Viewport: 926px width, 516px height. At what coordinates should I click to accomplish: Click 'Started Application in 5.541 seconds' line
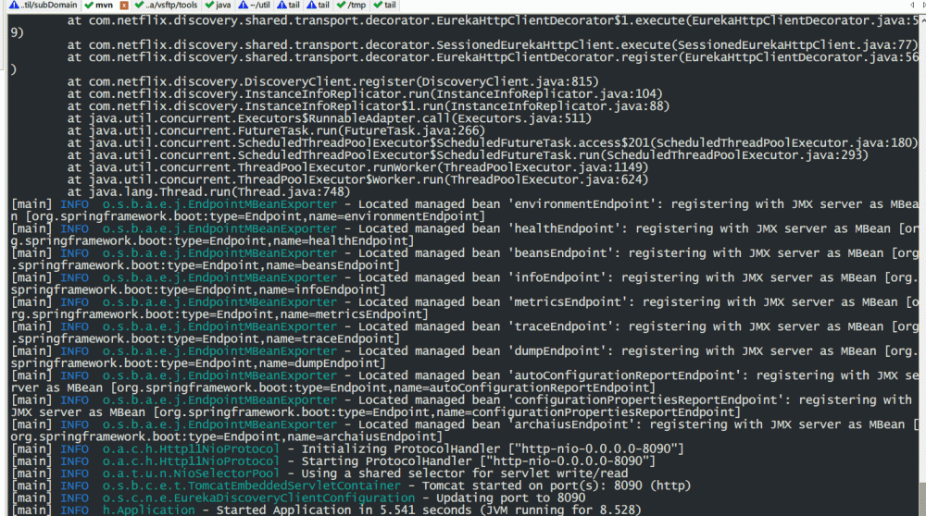[x=326, y=510]
